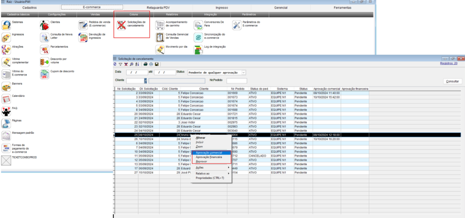Select Aprovação comercial in context menu
The width and height of the screenshot is (465, 218).
(210, 152)
